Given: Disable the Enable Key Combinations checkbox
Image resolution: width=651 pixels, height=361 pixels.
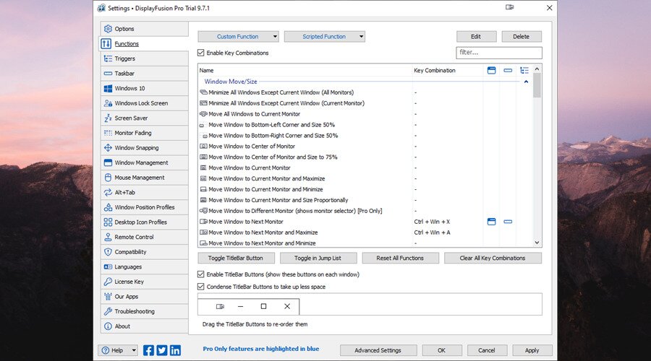Looking at the screenshot, I should (x=201, y=53).
